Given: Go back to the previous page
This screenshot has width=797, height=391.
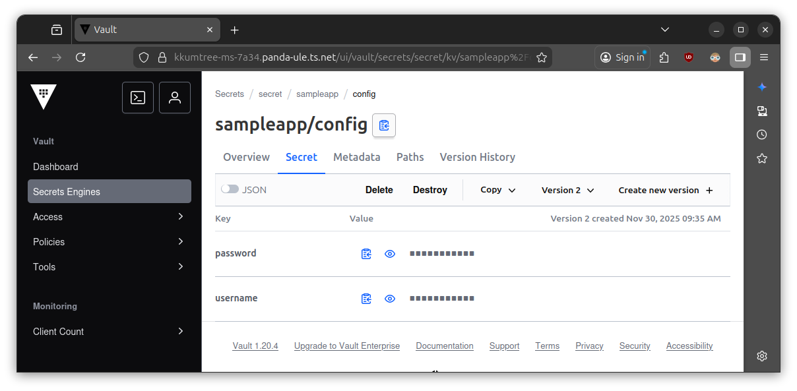Looking at the screenshot, I should 33,57.
